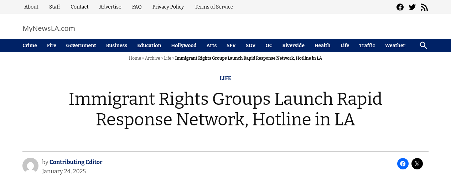
Task: Click the author avatar image
Action: tap(31, 166)
